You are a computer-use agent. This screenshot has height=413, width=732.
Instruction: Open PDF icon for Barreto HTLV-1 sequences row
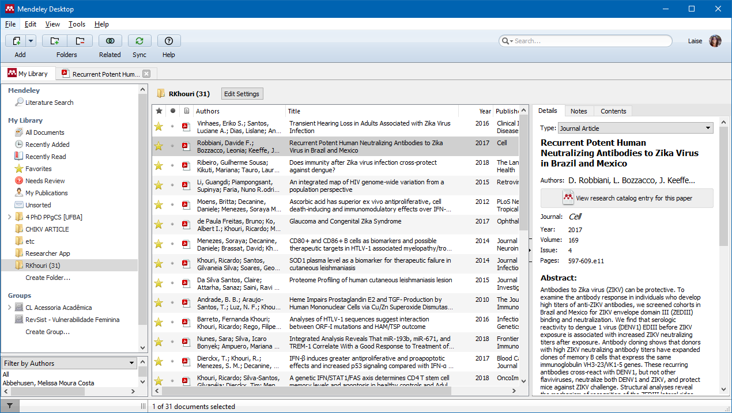coord(186,323)
